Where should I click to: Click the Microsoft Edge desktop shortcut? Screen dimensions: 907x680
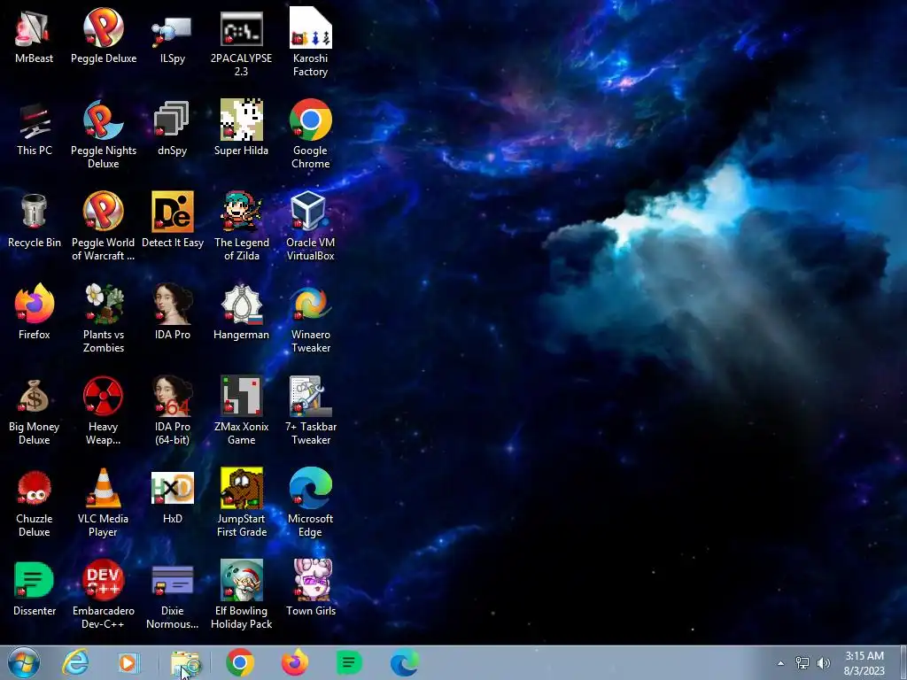pyautogui.click(x=311, y=503)
